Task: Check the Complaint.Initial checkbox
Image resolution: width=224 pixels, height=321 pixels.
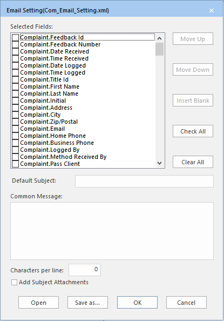Action: tap(15, 101)
